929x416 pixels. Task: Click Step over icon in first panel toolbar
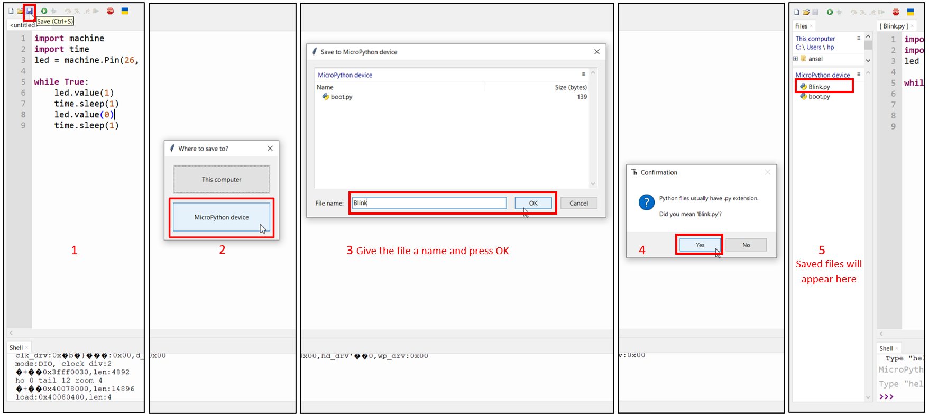coord(68,11)
